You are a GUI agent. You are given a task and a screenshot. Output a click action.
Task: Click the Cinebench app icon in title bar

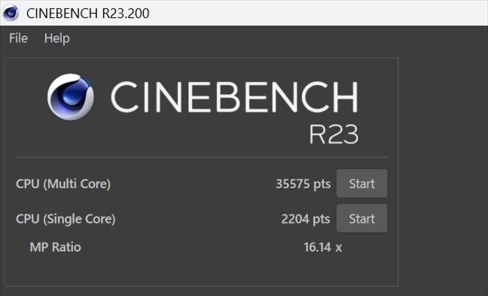(10, 12)
